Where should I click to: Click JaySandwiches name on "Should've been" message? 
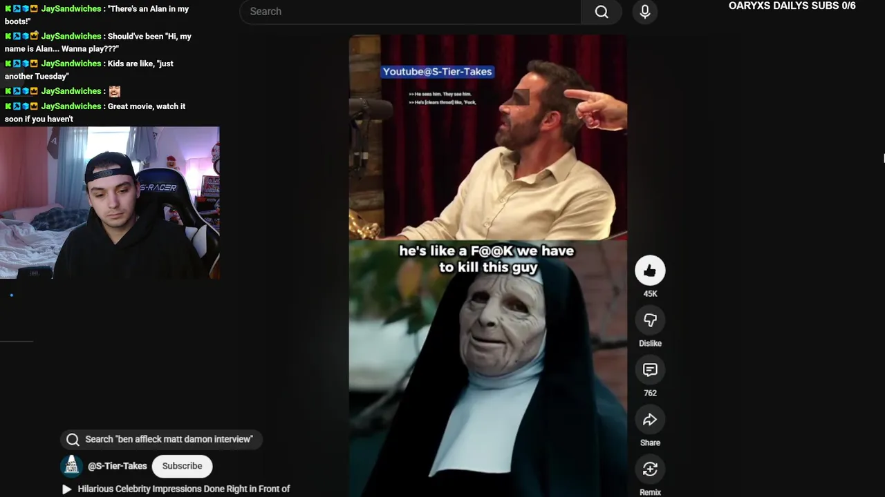coord(71,36)
